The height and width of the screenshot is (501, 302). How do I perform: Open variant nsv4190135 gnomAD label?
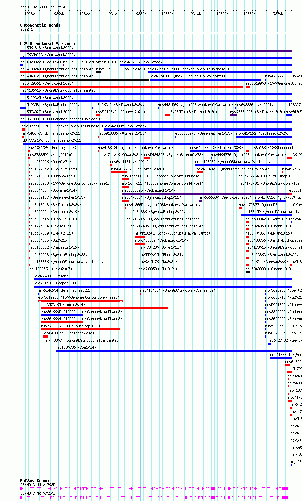click(x=136, y=148)
